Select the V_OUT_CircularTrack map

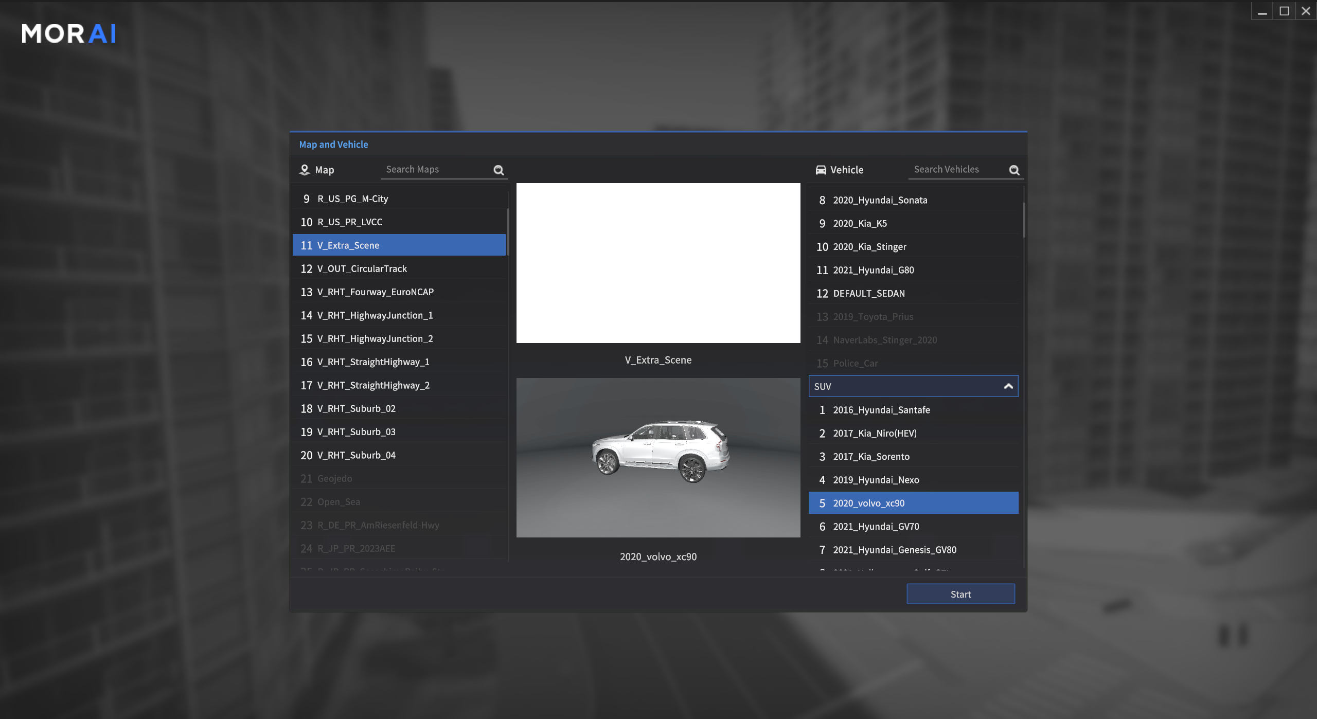pos(362,269)
